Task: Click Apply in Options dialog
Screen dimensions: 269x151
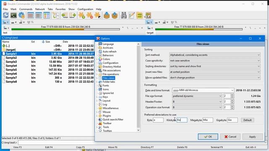Action: point(253,137)
